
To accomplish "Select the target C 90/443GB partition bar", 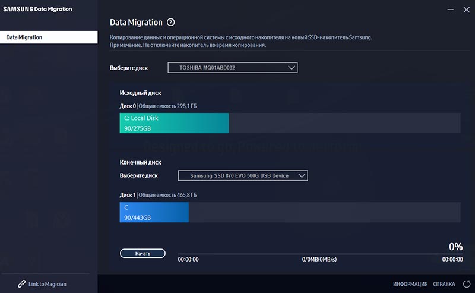I will pyautogui.click(x=154, y=212).
